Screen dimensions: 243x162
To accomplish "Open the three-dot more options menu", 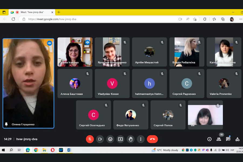I will pos(141,139).
